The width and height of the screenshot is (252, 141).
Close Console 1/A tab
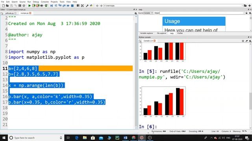pyautogui.click(x=154, y=41)
